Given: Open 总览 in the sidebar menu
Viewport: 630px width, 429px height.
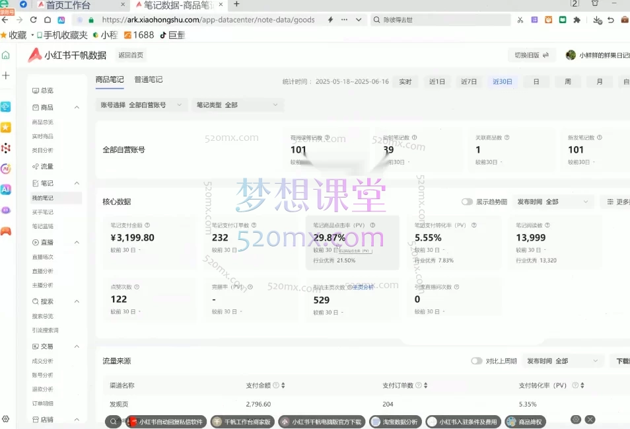Looking at the screenshot, I should point(43,91).
